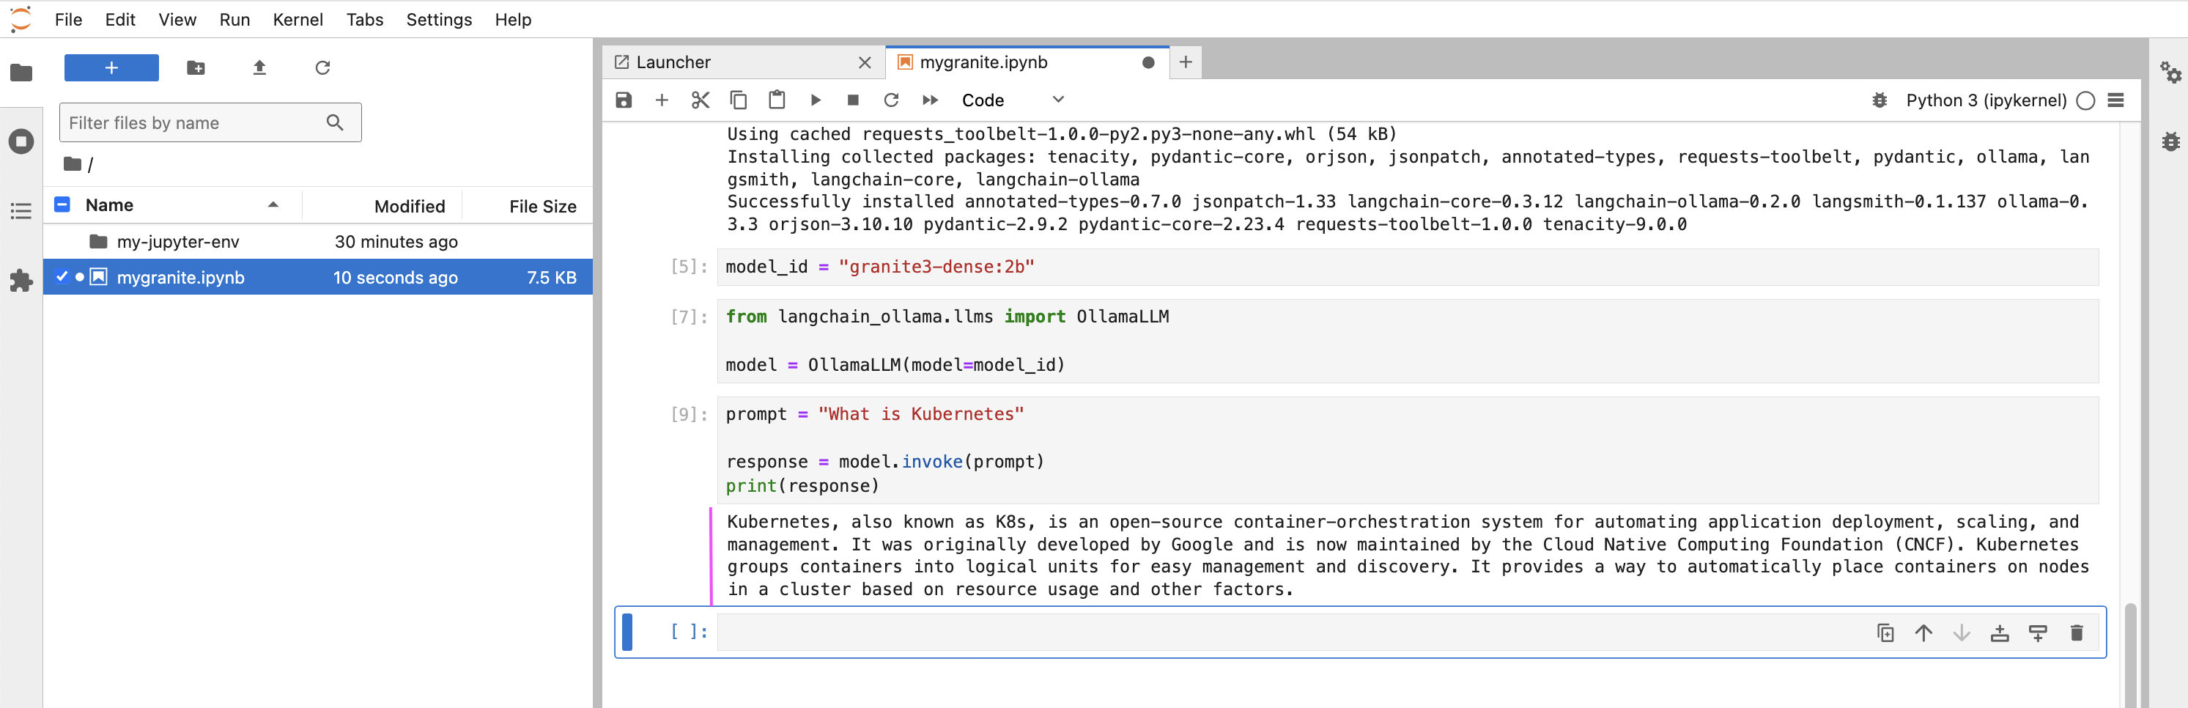Open the Code cell type dropdown
This screenshot has width=2188, height=708.
tap(1012, 100)
